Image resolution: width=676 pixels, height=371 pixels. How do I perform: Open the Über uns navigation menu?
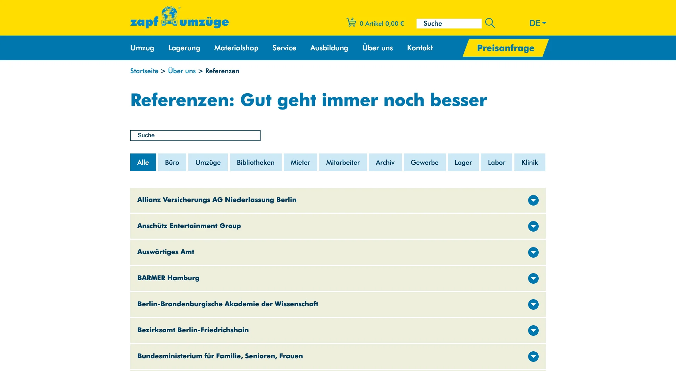377,48
